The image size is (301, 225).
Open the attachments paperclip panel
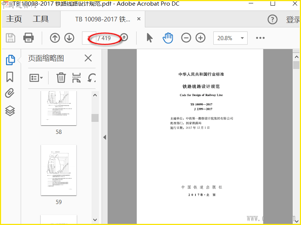10,93
